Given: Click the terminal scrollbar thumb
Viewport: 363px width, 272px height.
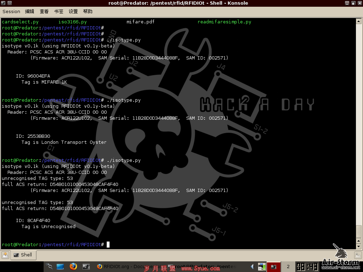Looking at the screenshot, I should (x=359, y=232).
